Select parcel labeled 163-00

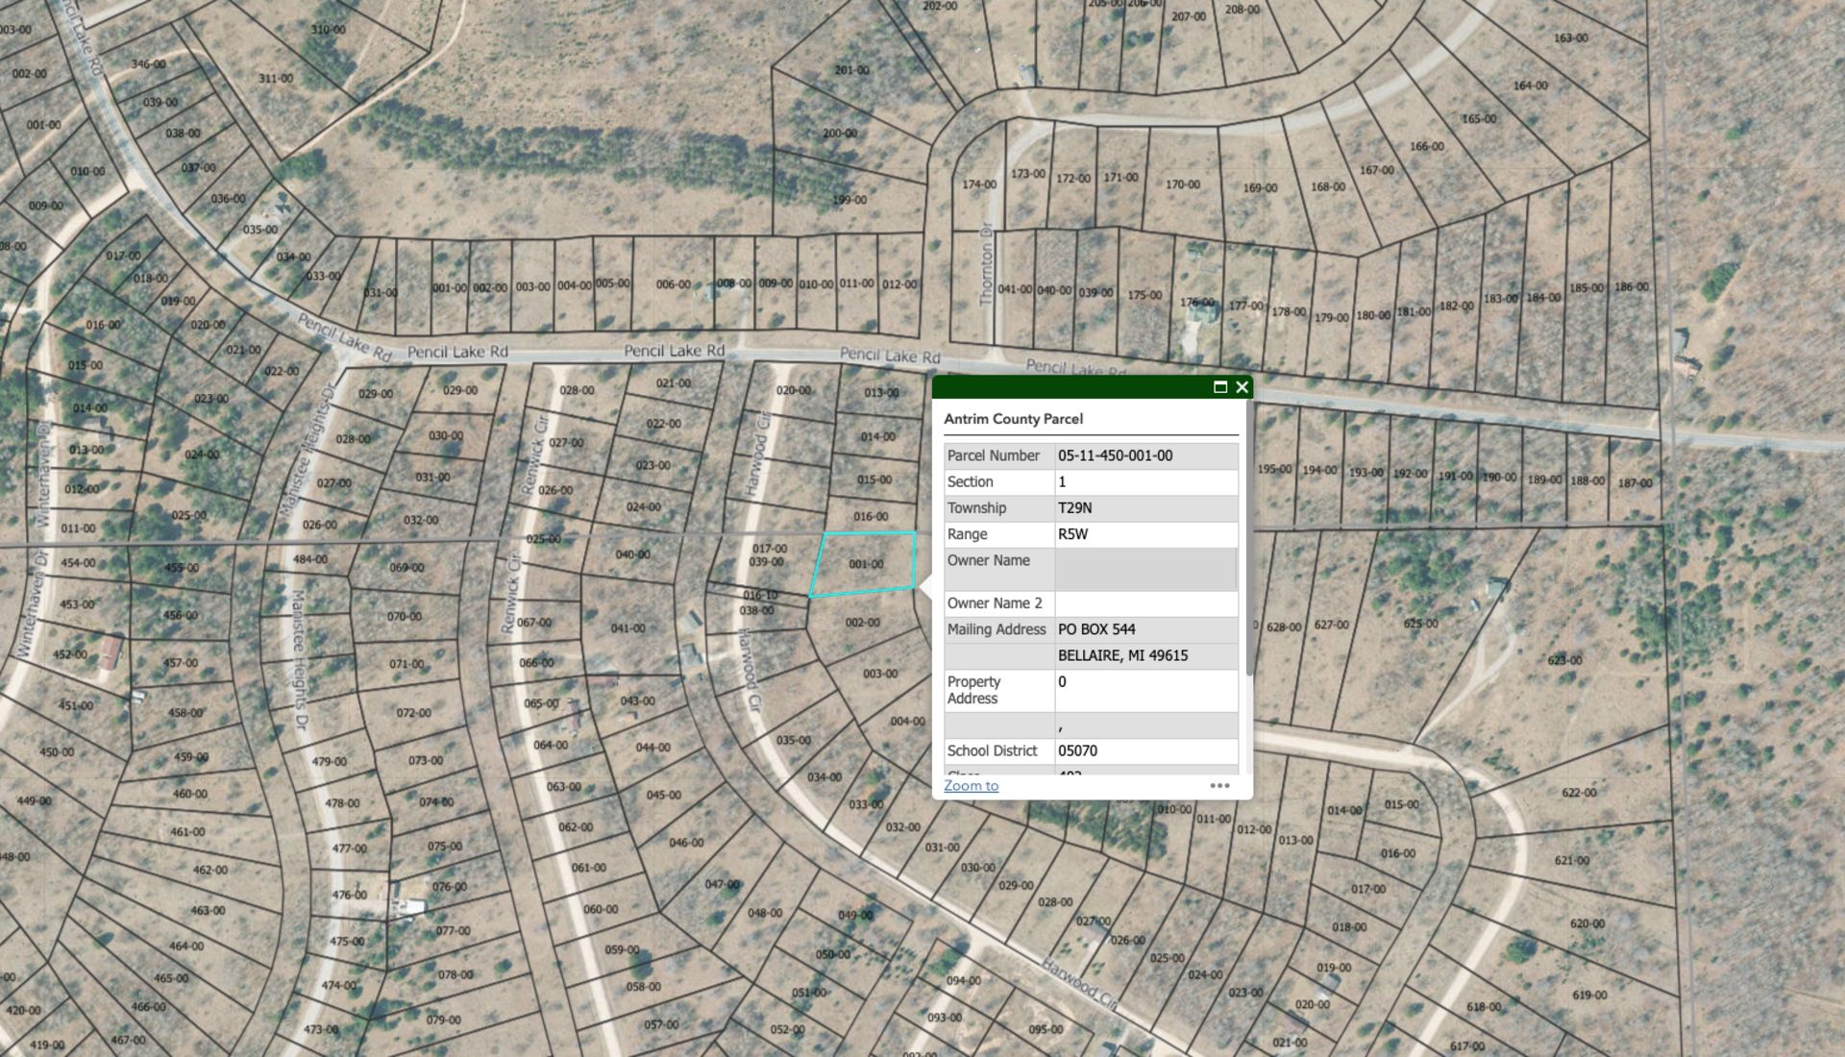1570,38
